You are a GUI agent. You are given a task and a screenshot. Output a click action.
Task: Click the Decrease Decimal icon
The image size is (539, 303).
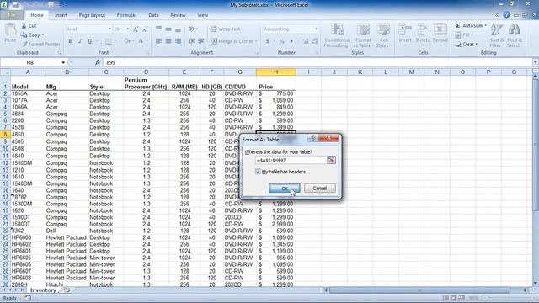click(314, 41)
